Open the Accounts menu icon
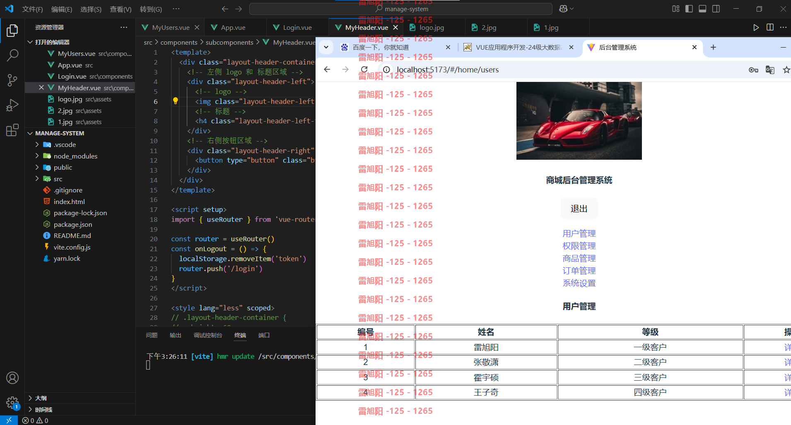The image size is (791, 425). point(12,378)
